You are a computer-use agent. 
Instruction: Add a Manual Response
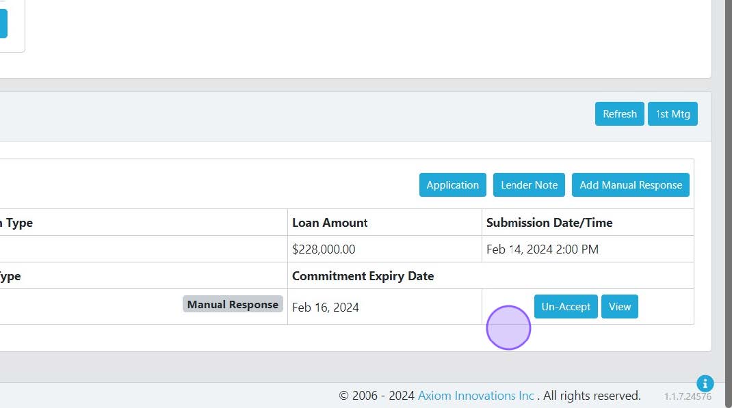click(x=630, y=185)
